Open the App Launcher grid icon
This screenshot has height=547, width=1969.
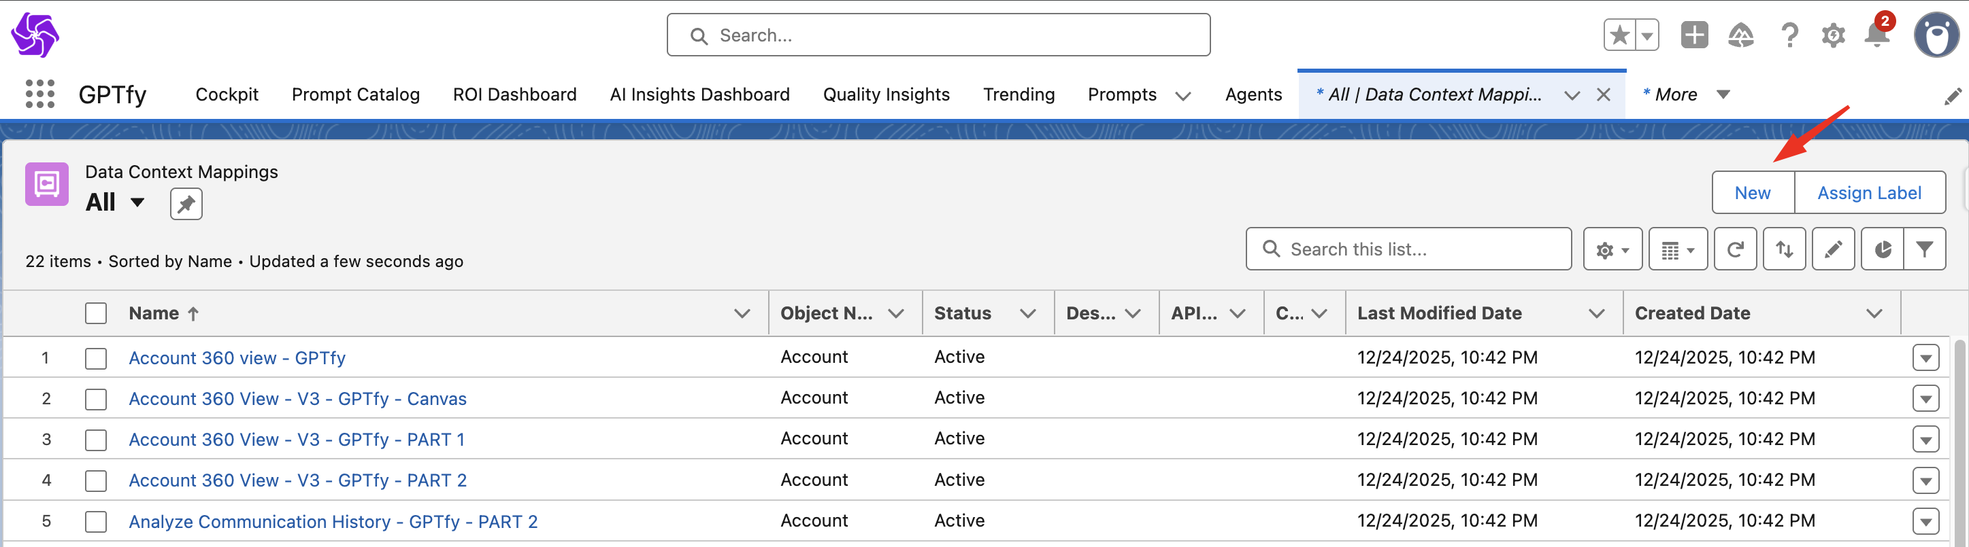point(39,94)
